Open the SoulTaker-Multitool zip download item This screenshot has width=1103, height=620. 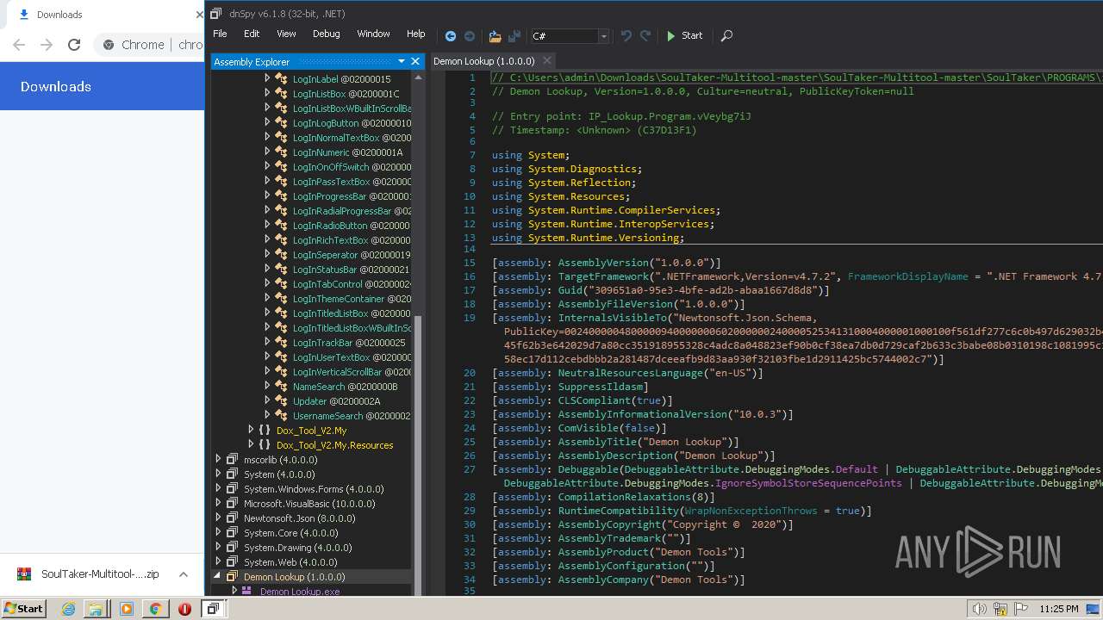click(90, 574)
